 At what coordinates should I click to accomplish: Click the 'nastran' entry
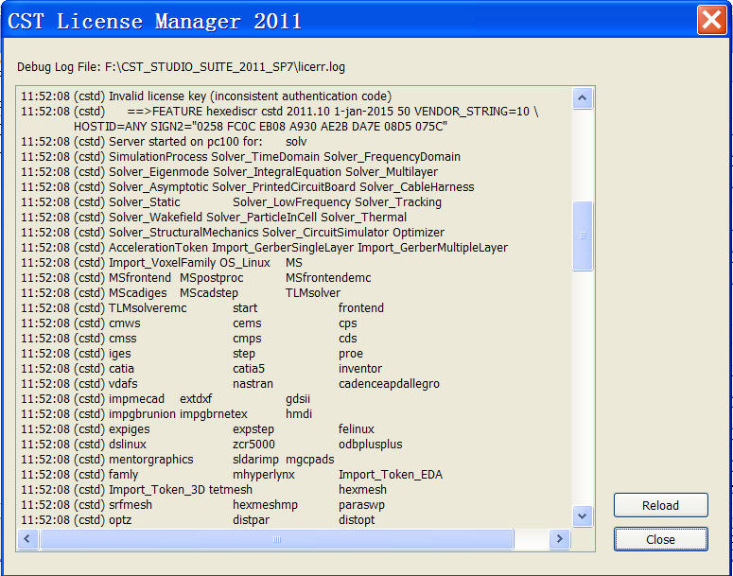click(253, 384)
